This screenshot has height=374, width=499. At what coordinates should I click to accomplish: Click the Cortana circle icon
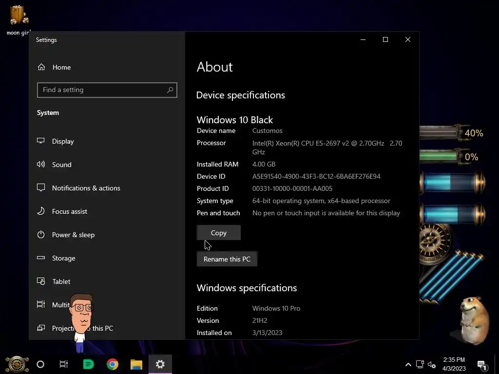40,364
